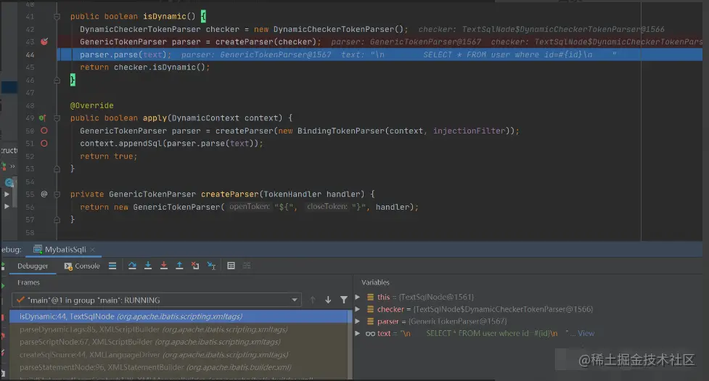Collapse apply method fold at line 49
This screenshot has height=381, width=709.
tap(57, 118)
